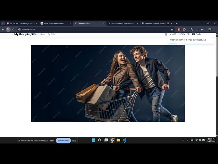This screenshot has height=164, width=218.
Task: Open the wishlist heart icon
Action: tap(172, 34)
